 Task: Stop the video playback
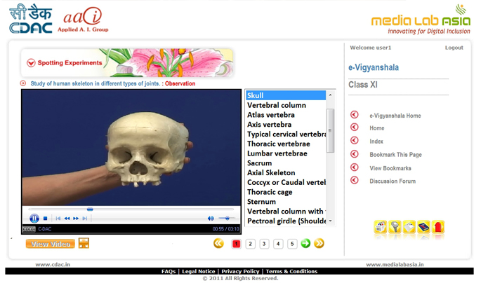click(46, 219)
